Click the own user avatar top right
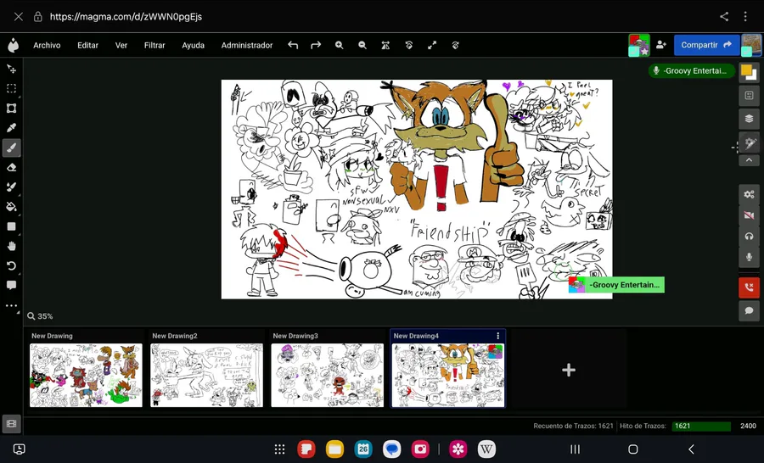764x463 pixels. coord(751,45)
